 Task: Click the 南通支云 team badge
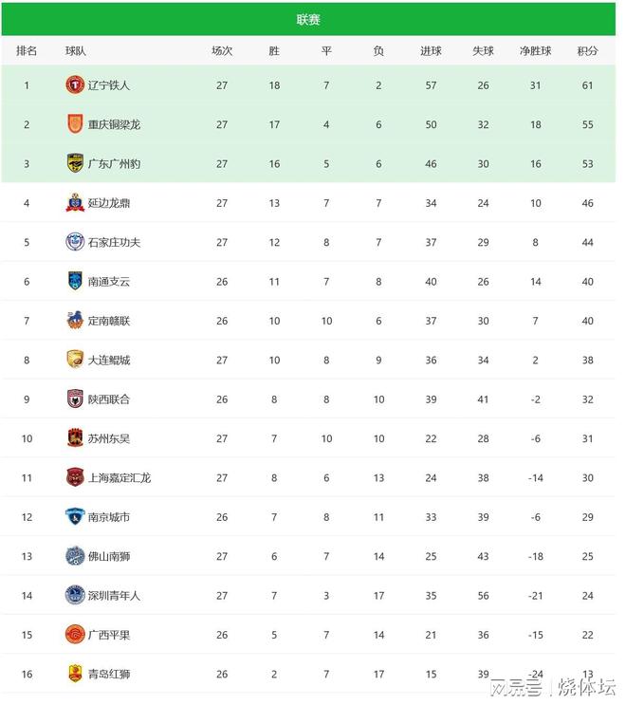click(x=74, y=281)
